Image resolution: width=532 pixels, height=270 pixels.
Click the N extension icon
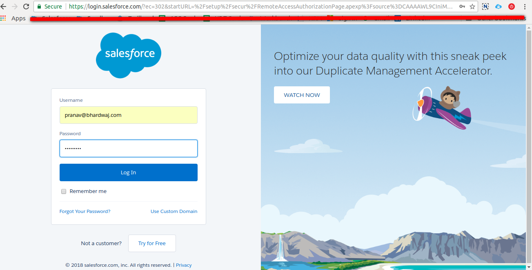(x=485, y=7)
